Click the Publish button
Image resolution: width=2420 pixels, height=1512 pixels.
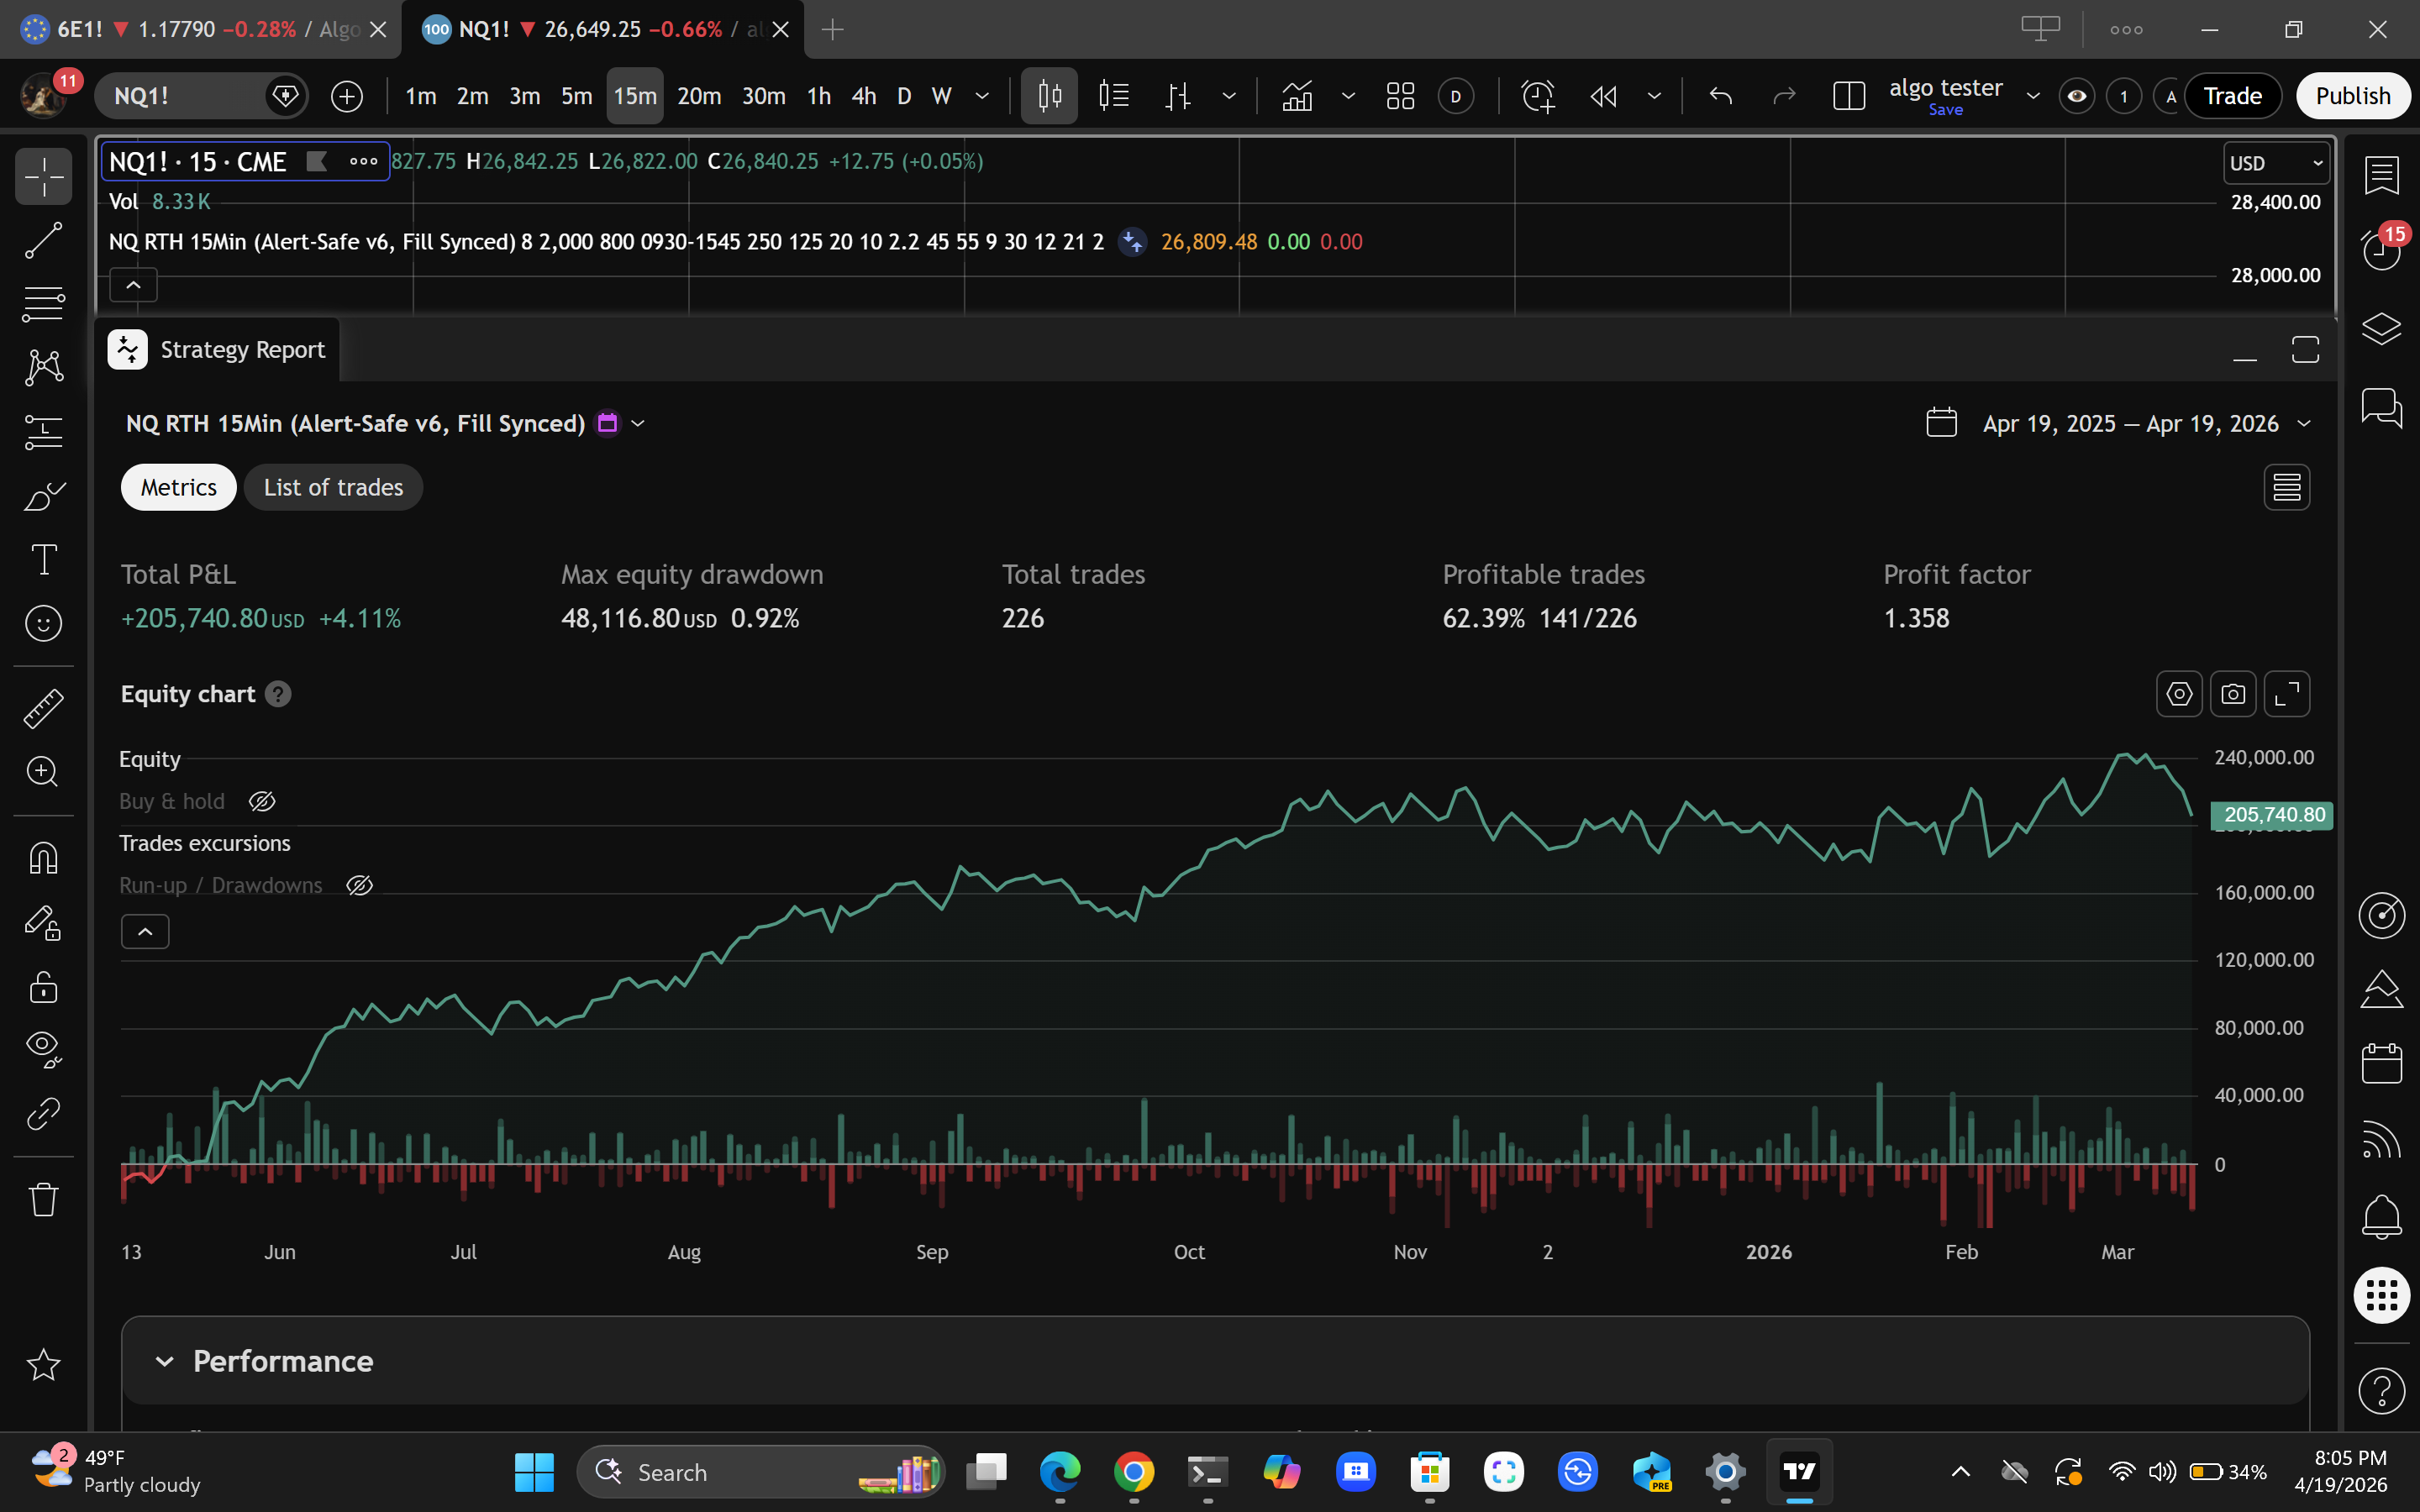(x=2352, y=96)
